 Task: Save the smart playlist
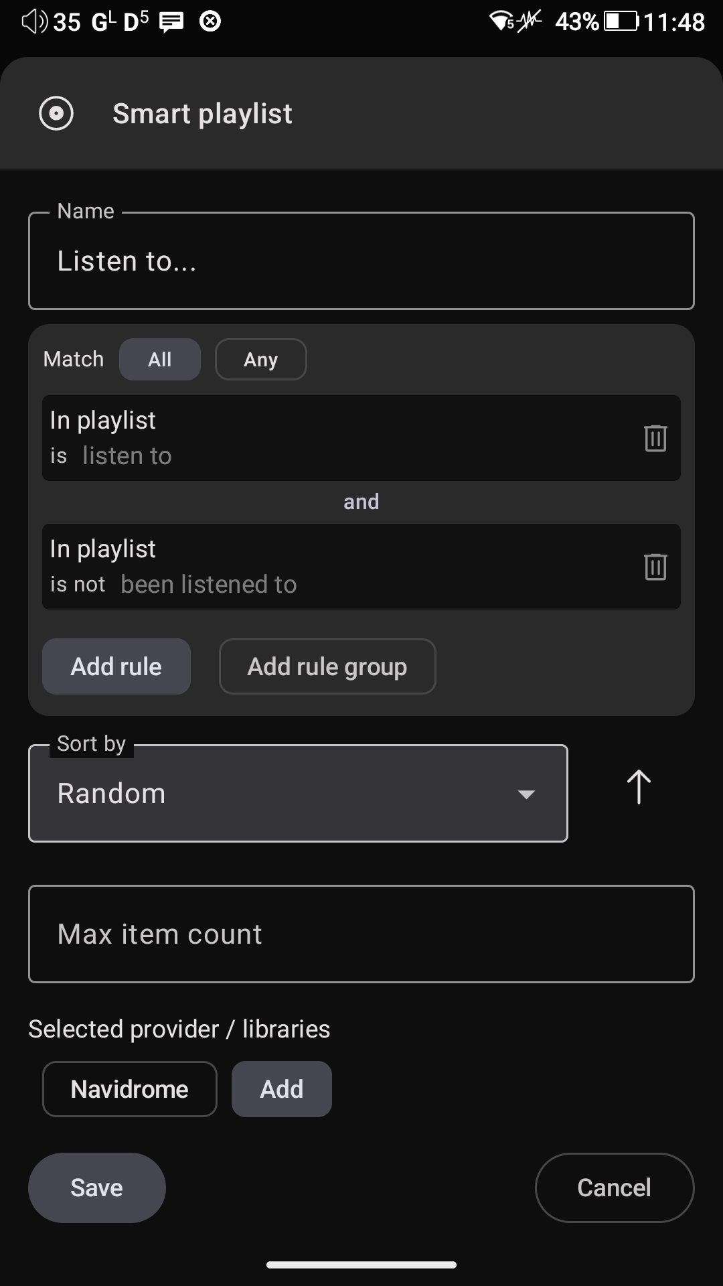click(x=97, y=1188)
